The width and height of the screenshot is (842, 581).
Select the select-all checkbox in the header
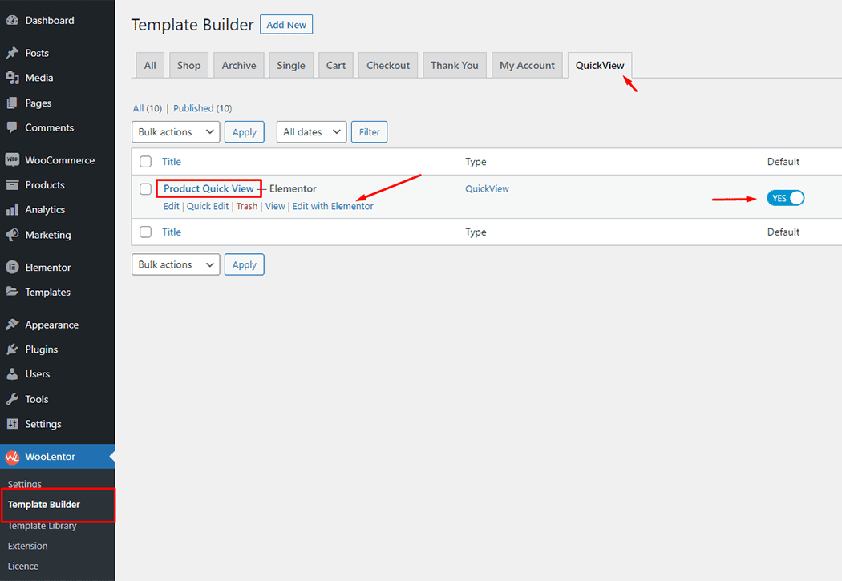pyautogui.click(x=145, y=161)
